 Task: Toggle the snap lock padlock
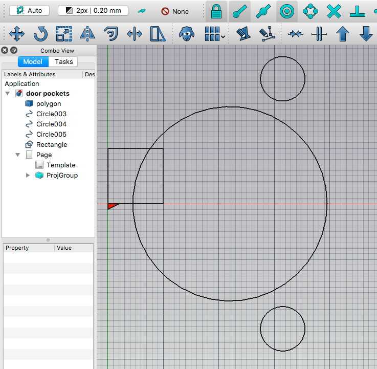216,11
